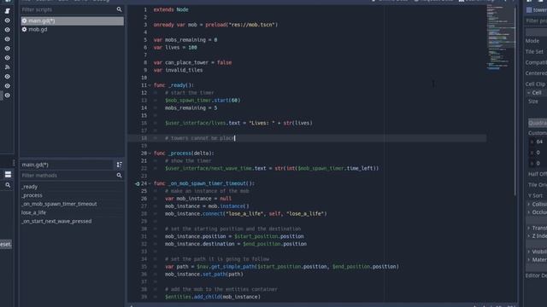Click the 'false' value on line 8

224,62
